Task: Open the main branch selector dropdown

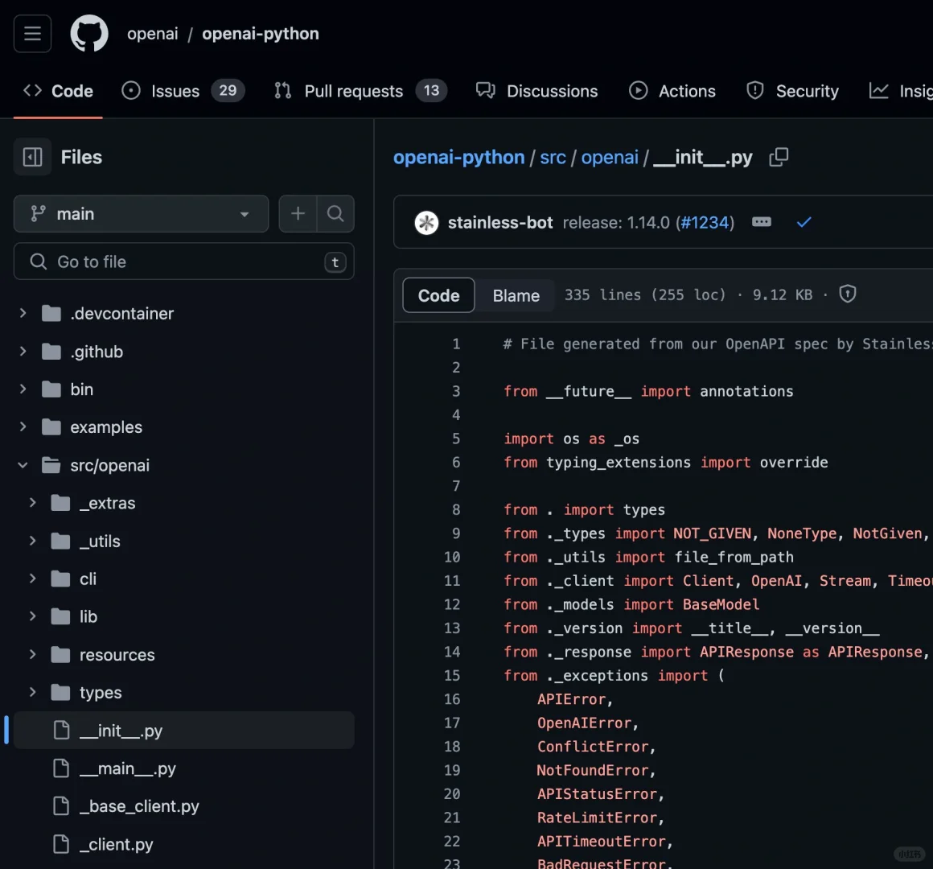Action: (x=141, y=214)
